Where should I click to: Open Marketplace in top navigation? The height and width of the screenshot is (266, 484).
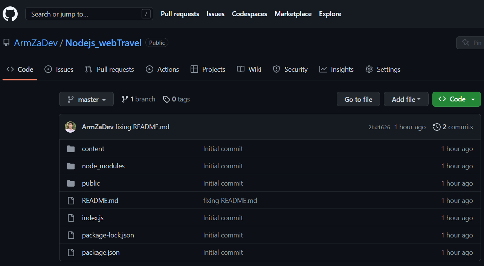coord(293,14)
